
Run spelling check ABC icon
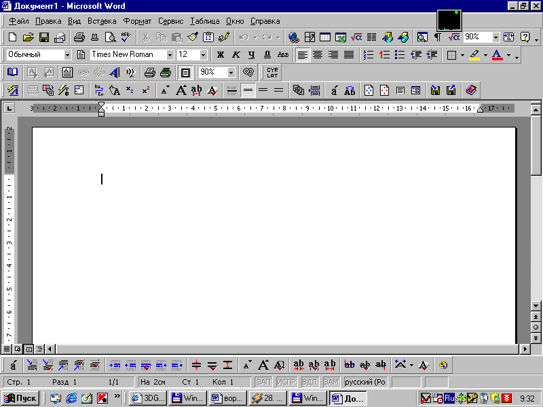coord(126,37)
